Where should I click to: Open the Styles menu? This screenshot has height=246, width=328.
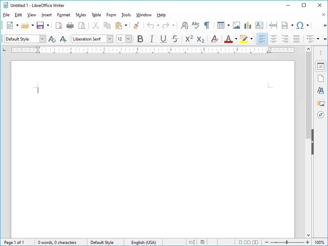81,15
